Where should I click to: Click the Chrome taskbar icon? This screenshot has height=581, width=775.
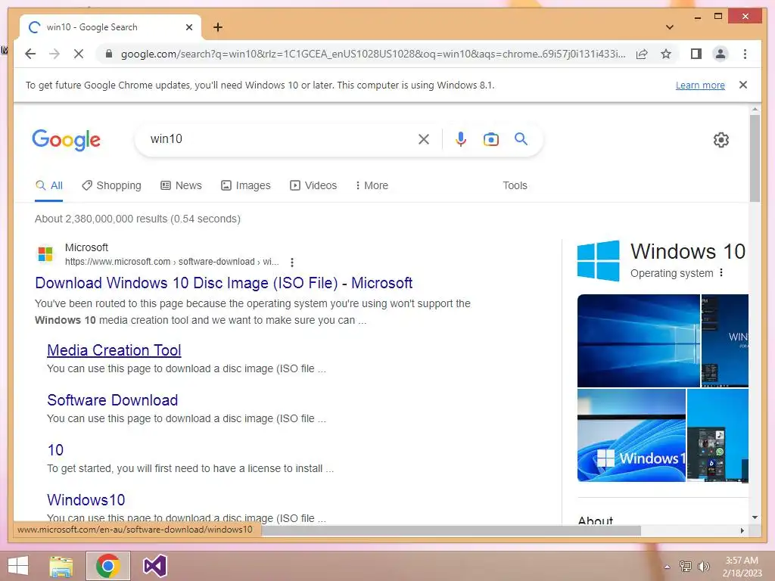coord(107,566)
